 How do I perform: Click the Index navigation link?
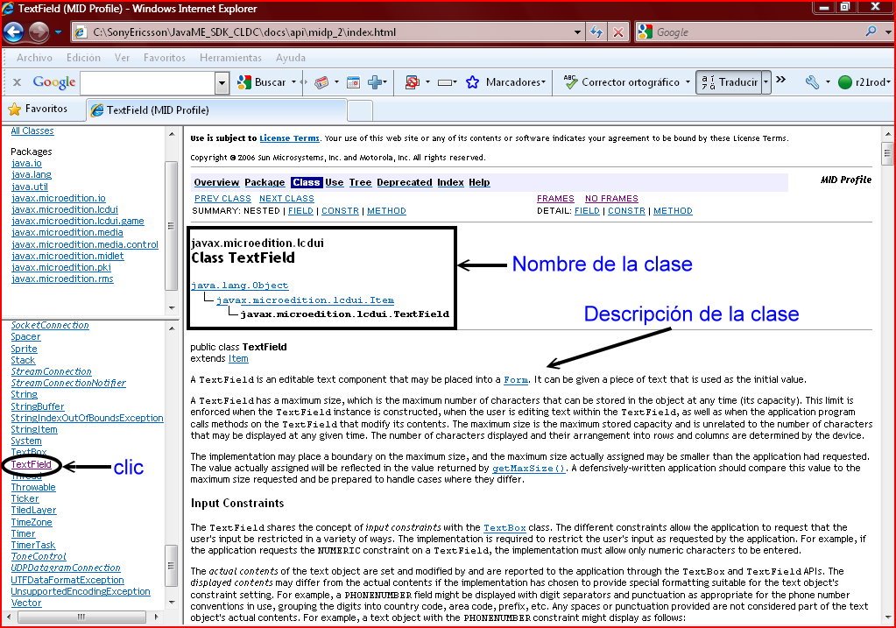pyautogui.click(x=450, y=182)
